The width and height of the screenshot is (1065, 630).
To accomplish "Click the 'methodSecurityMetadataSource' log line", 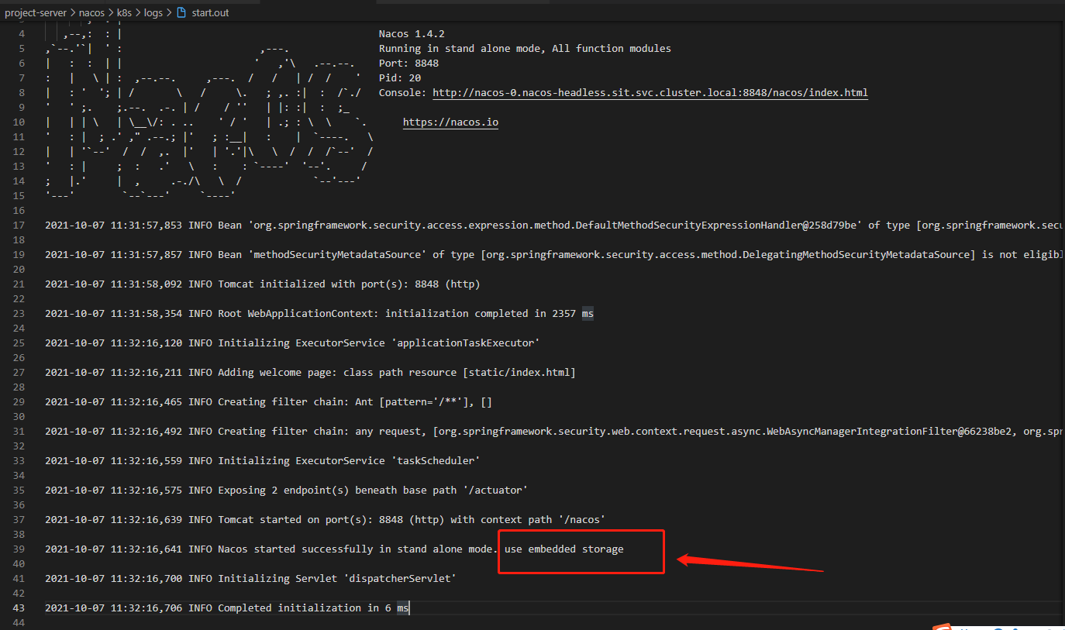I will [554, 255].
